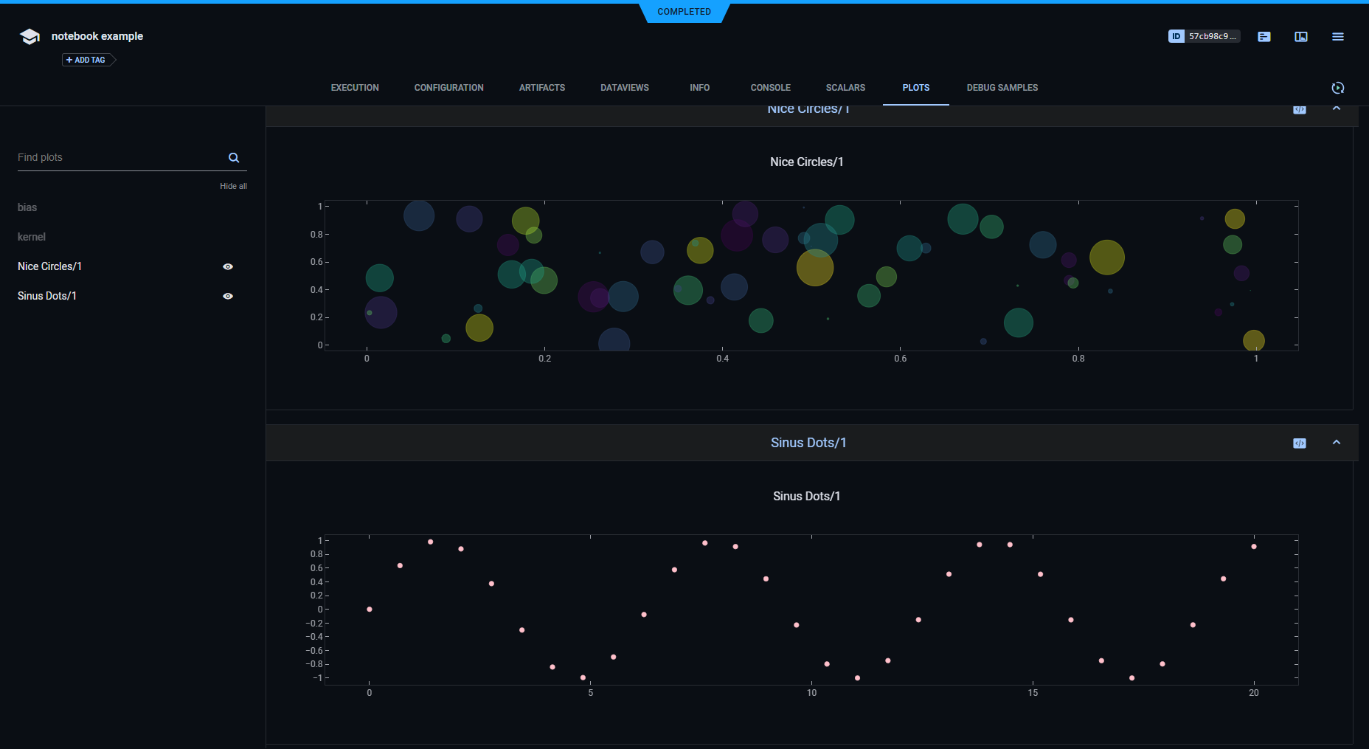Open embed code icon for Sinus Dots/1

tap(1300, 443)
